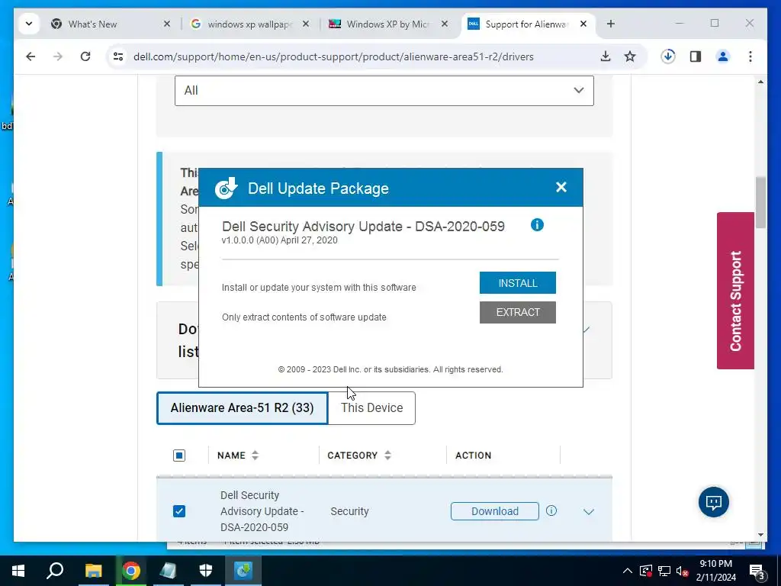Click the address bar URL
Viewport: 781px width, 586px height.
click(x=333, y=56)
